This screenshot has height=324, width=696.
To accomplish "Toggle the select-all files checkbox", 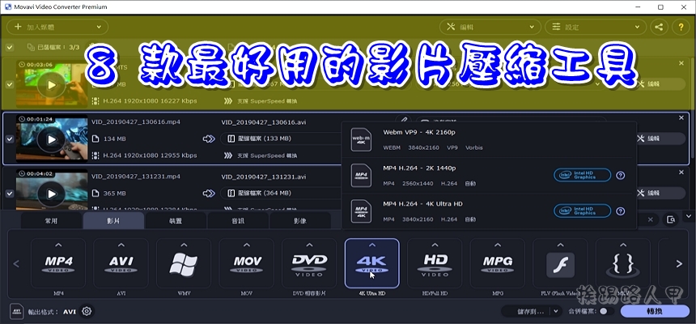I will click(x=10, y=47).
